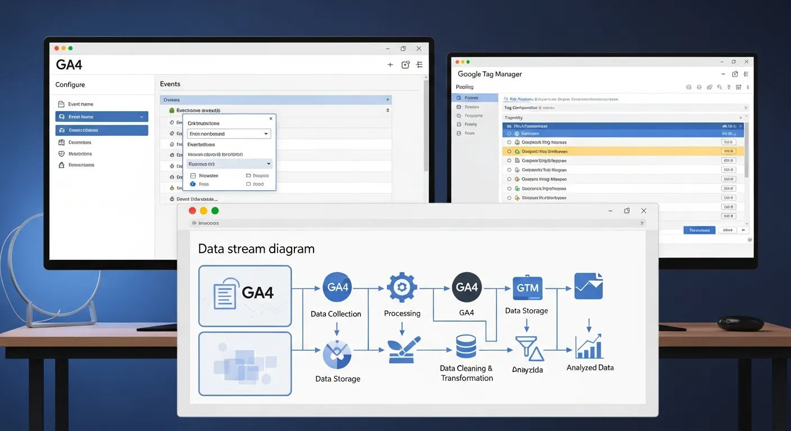Tick the Rlowstee checkbox in the popup
The width and height of the screenshot is (791, 431).
193,176
